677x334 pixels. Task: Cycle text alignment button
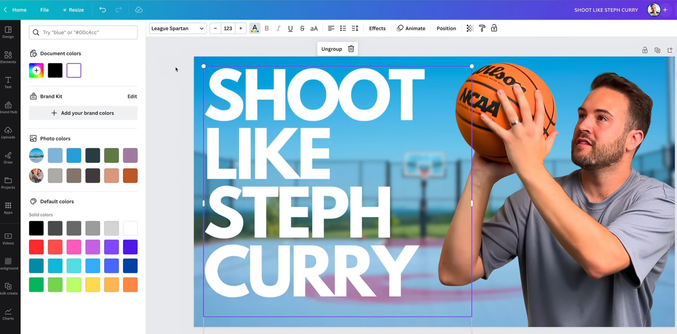(x=331, y=28)
